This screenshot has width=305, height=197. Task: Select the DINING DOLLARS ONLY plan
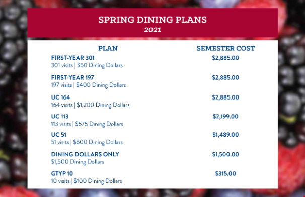click(85, 154)
